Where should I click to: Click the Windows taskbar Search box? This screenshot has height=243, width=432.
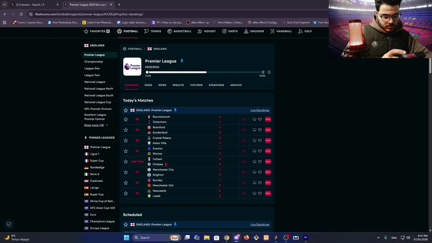pyautogui.click(x=157, y=238)
